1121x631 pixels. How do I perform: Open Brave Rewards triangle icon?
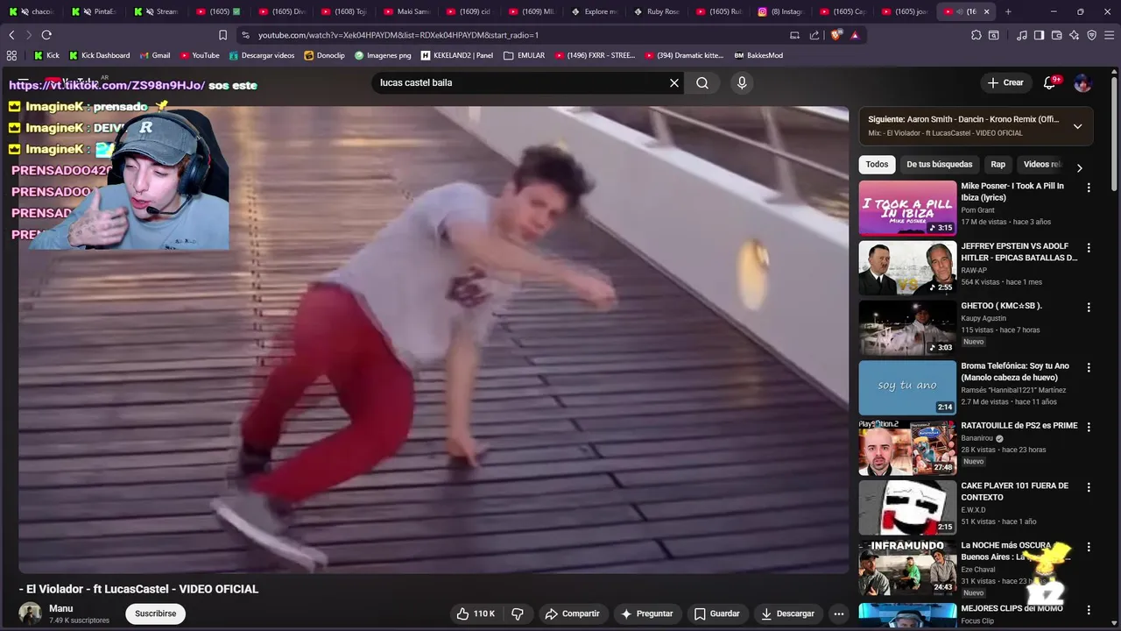pos(855,35)
